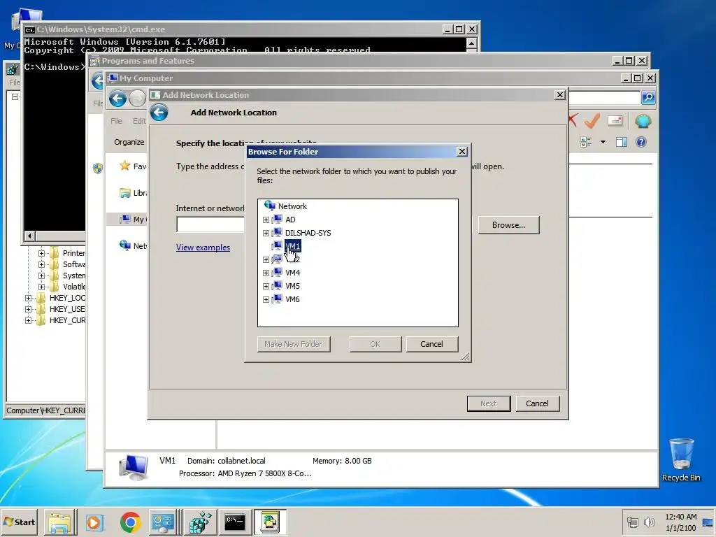The height and width of the screenshot is (537, 716).
Task: Expand the System registry key
Action: 41,275
